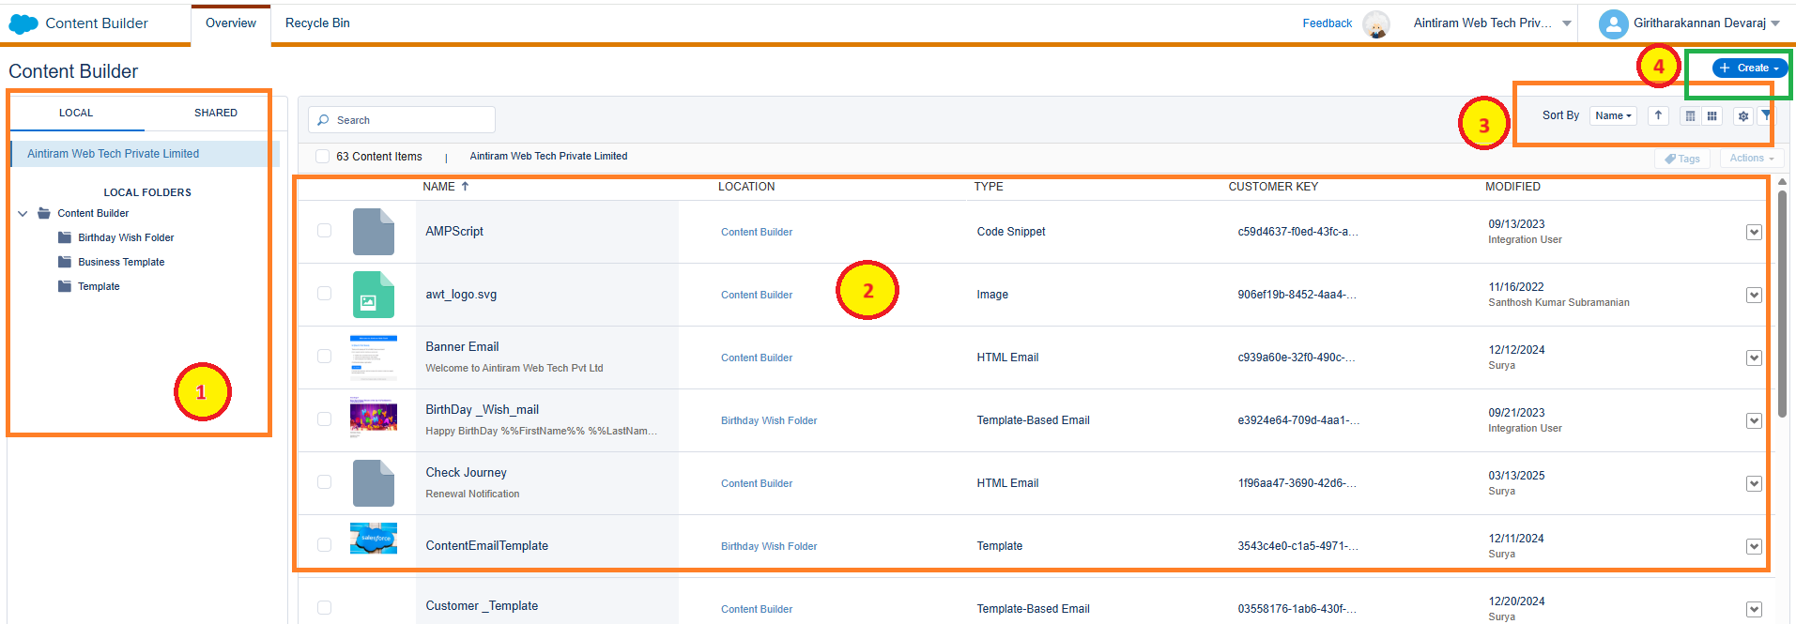
Task: Click the Create button
Action: 1749,68
